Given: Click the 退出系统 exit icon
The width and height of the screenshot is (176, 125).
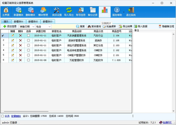Looking at the screenshot, I should [130, 12].
